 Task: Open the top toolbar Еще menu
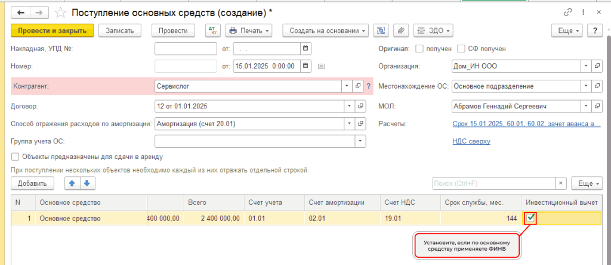click(567, 31)
